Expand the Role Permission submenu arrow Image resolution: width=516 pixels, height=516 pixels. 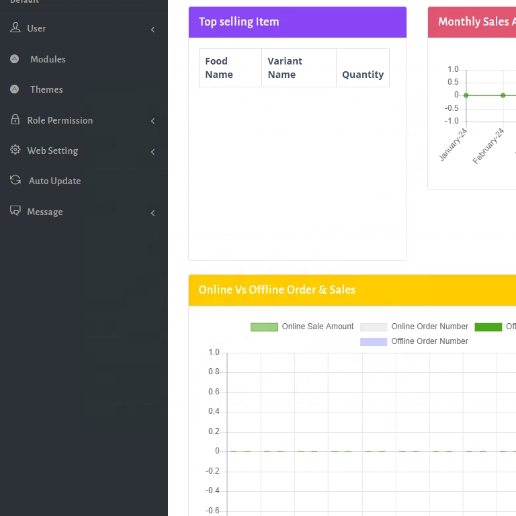coord(153,121)
